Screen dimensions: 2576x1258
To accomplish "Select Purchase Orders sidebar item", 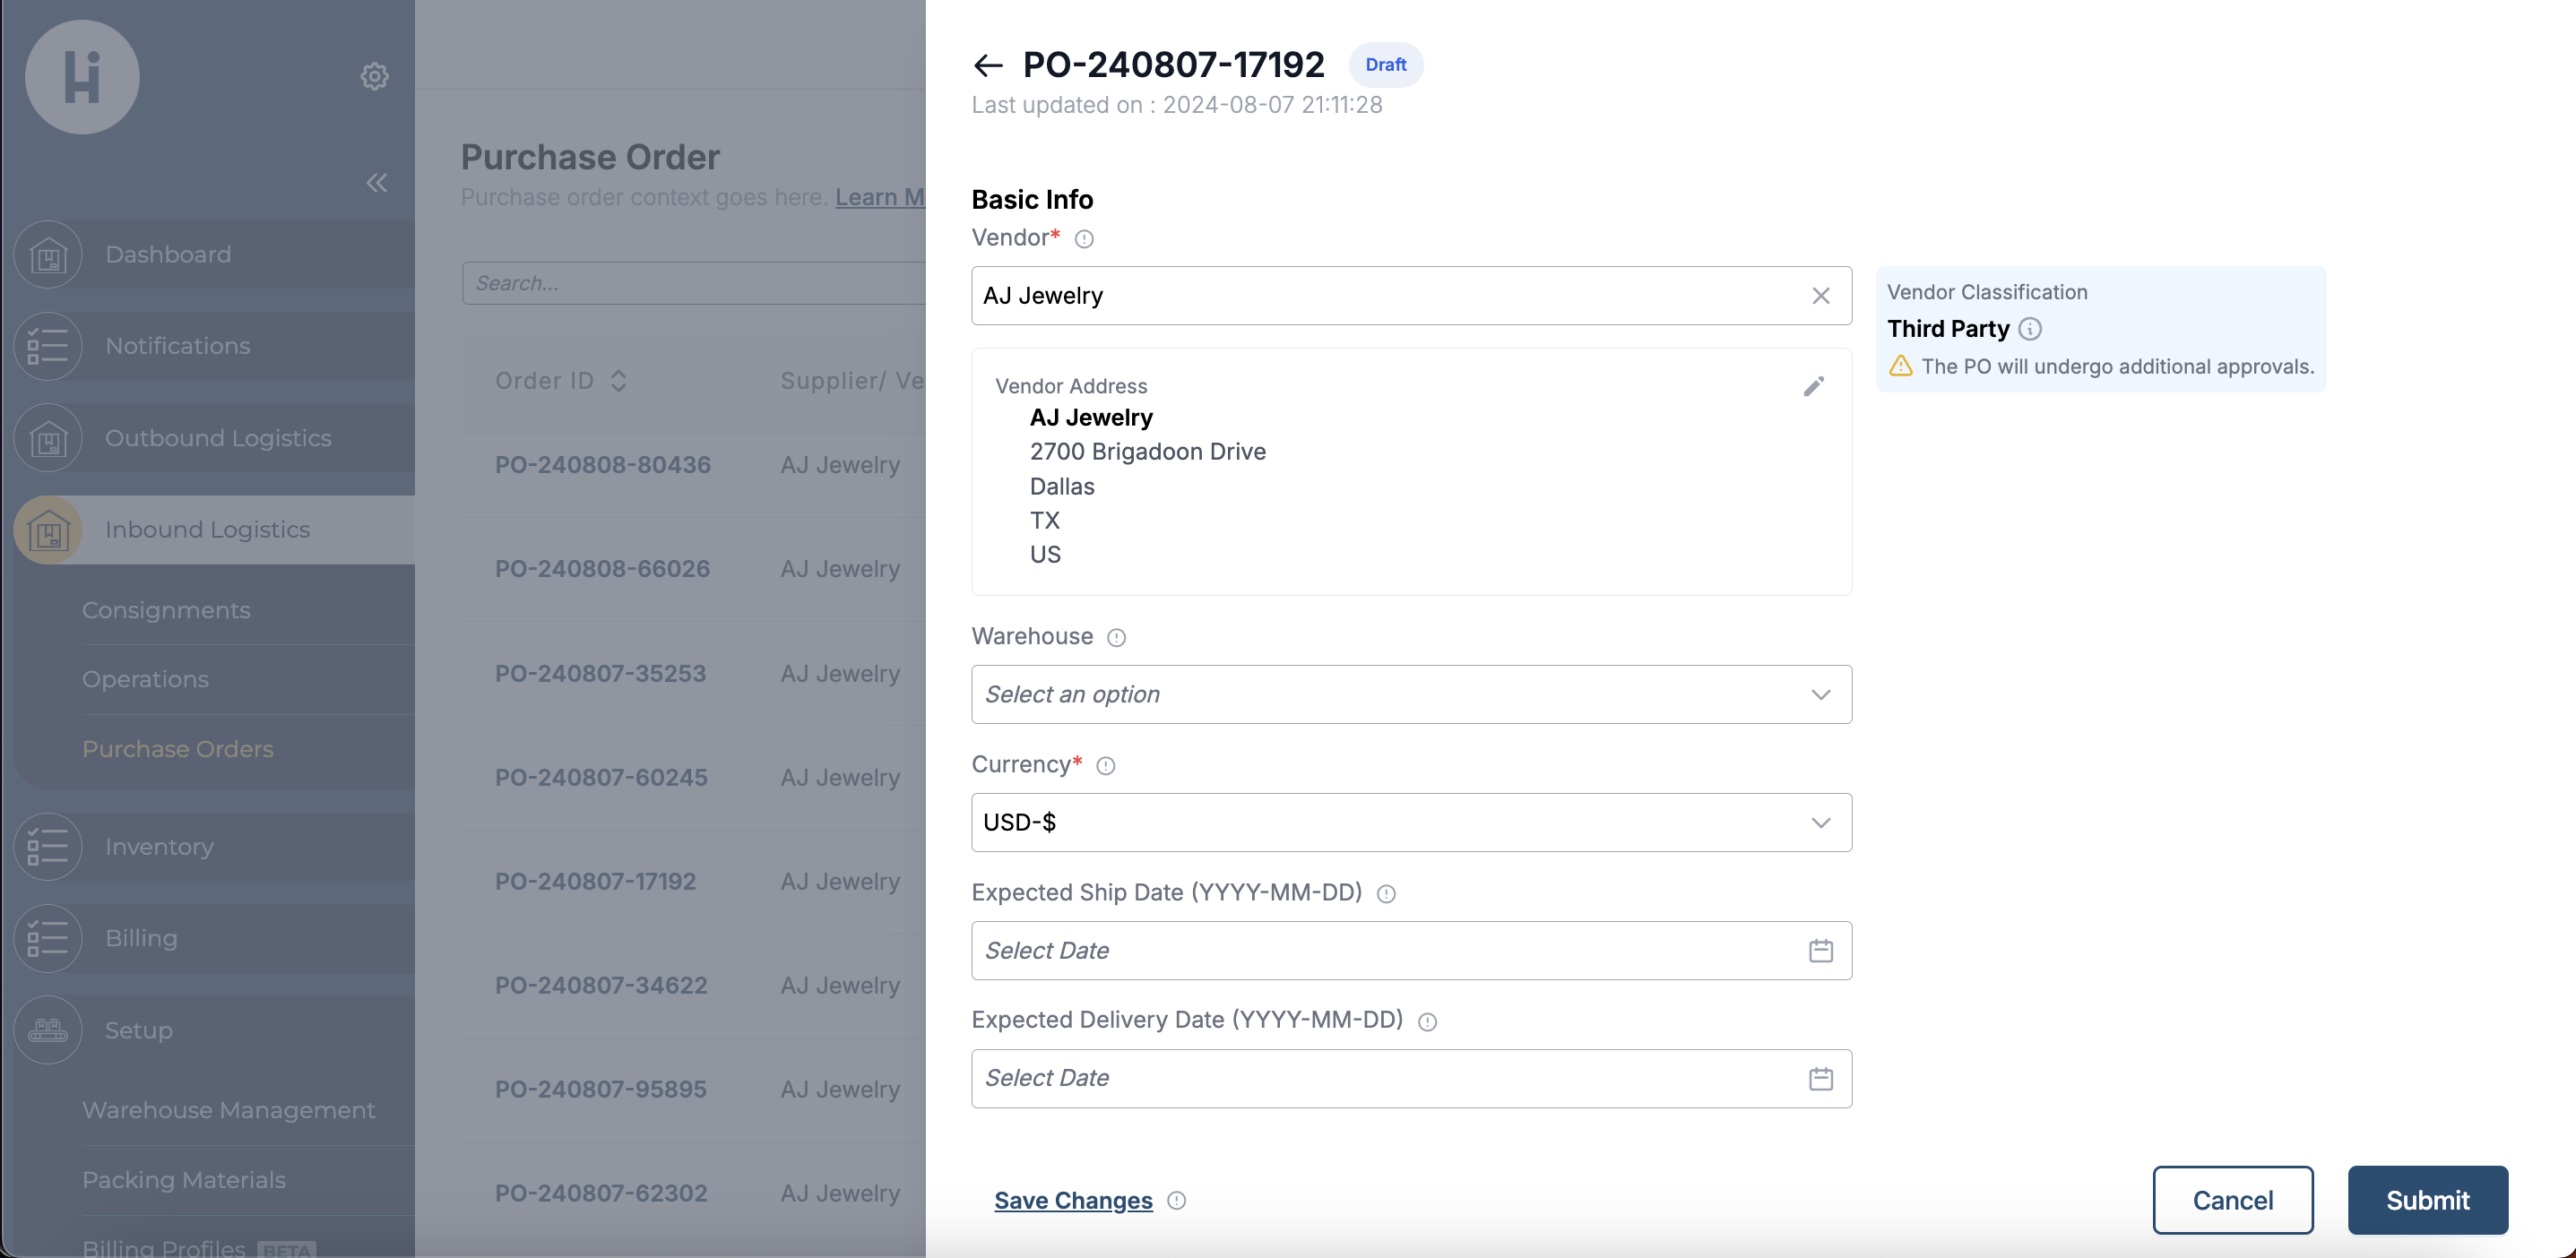I will [177, 749].
